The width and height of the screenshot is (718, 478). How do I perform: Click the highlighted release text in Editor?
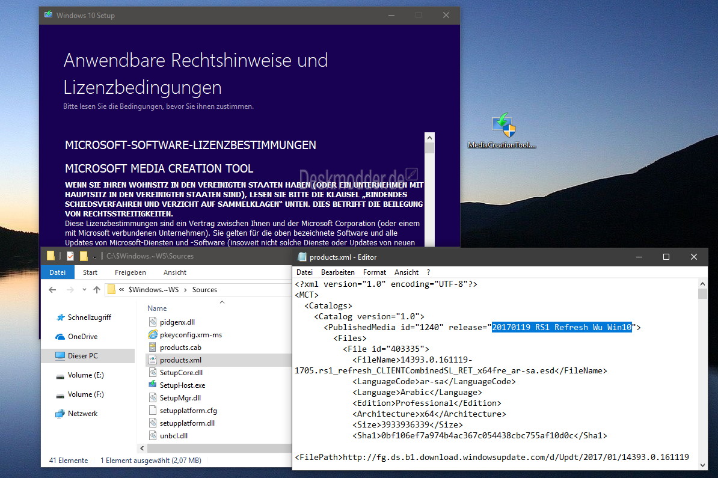point(562,327)
